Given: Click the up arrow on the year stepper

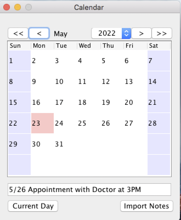Looking at the screenshot, I should click(126, 31).
